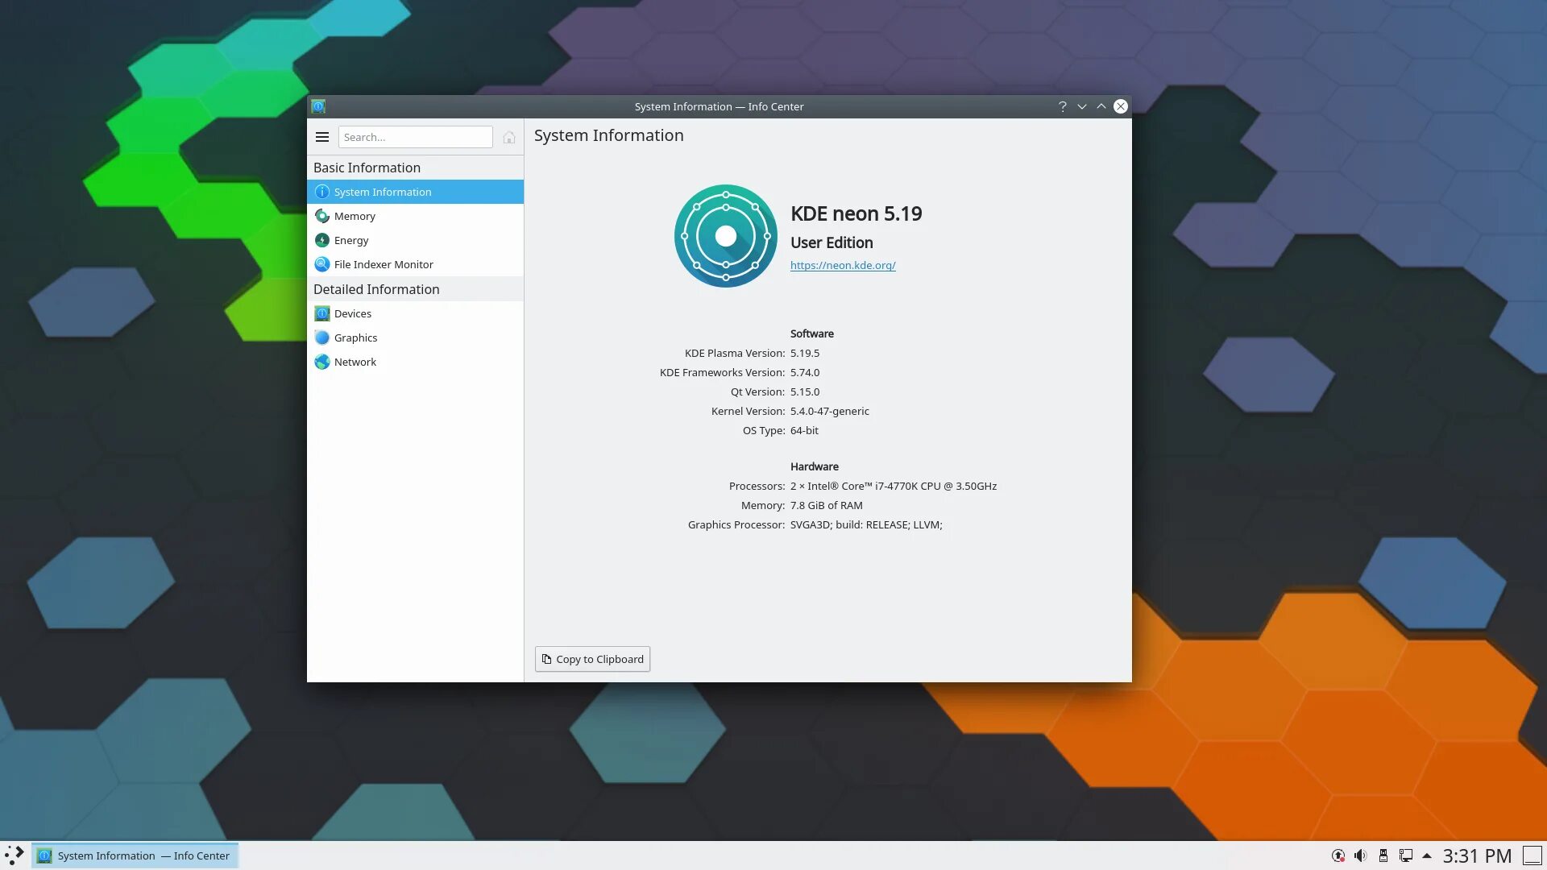This screenshot has width=1547, height=870.
Task: Maximize the Info Center window
Action: (1101, 106)
